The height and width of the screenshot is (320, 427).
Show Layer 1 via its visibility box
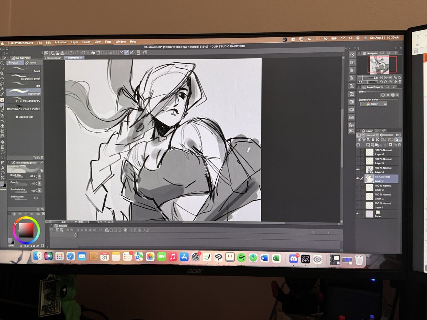(358, 206)
